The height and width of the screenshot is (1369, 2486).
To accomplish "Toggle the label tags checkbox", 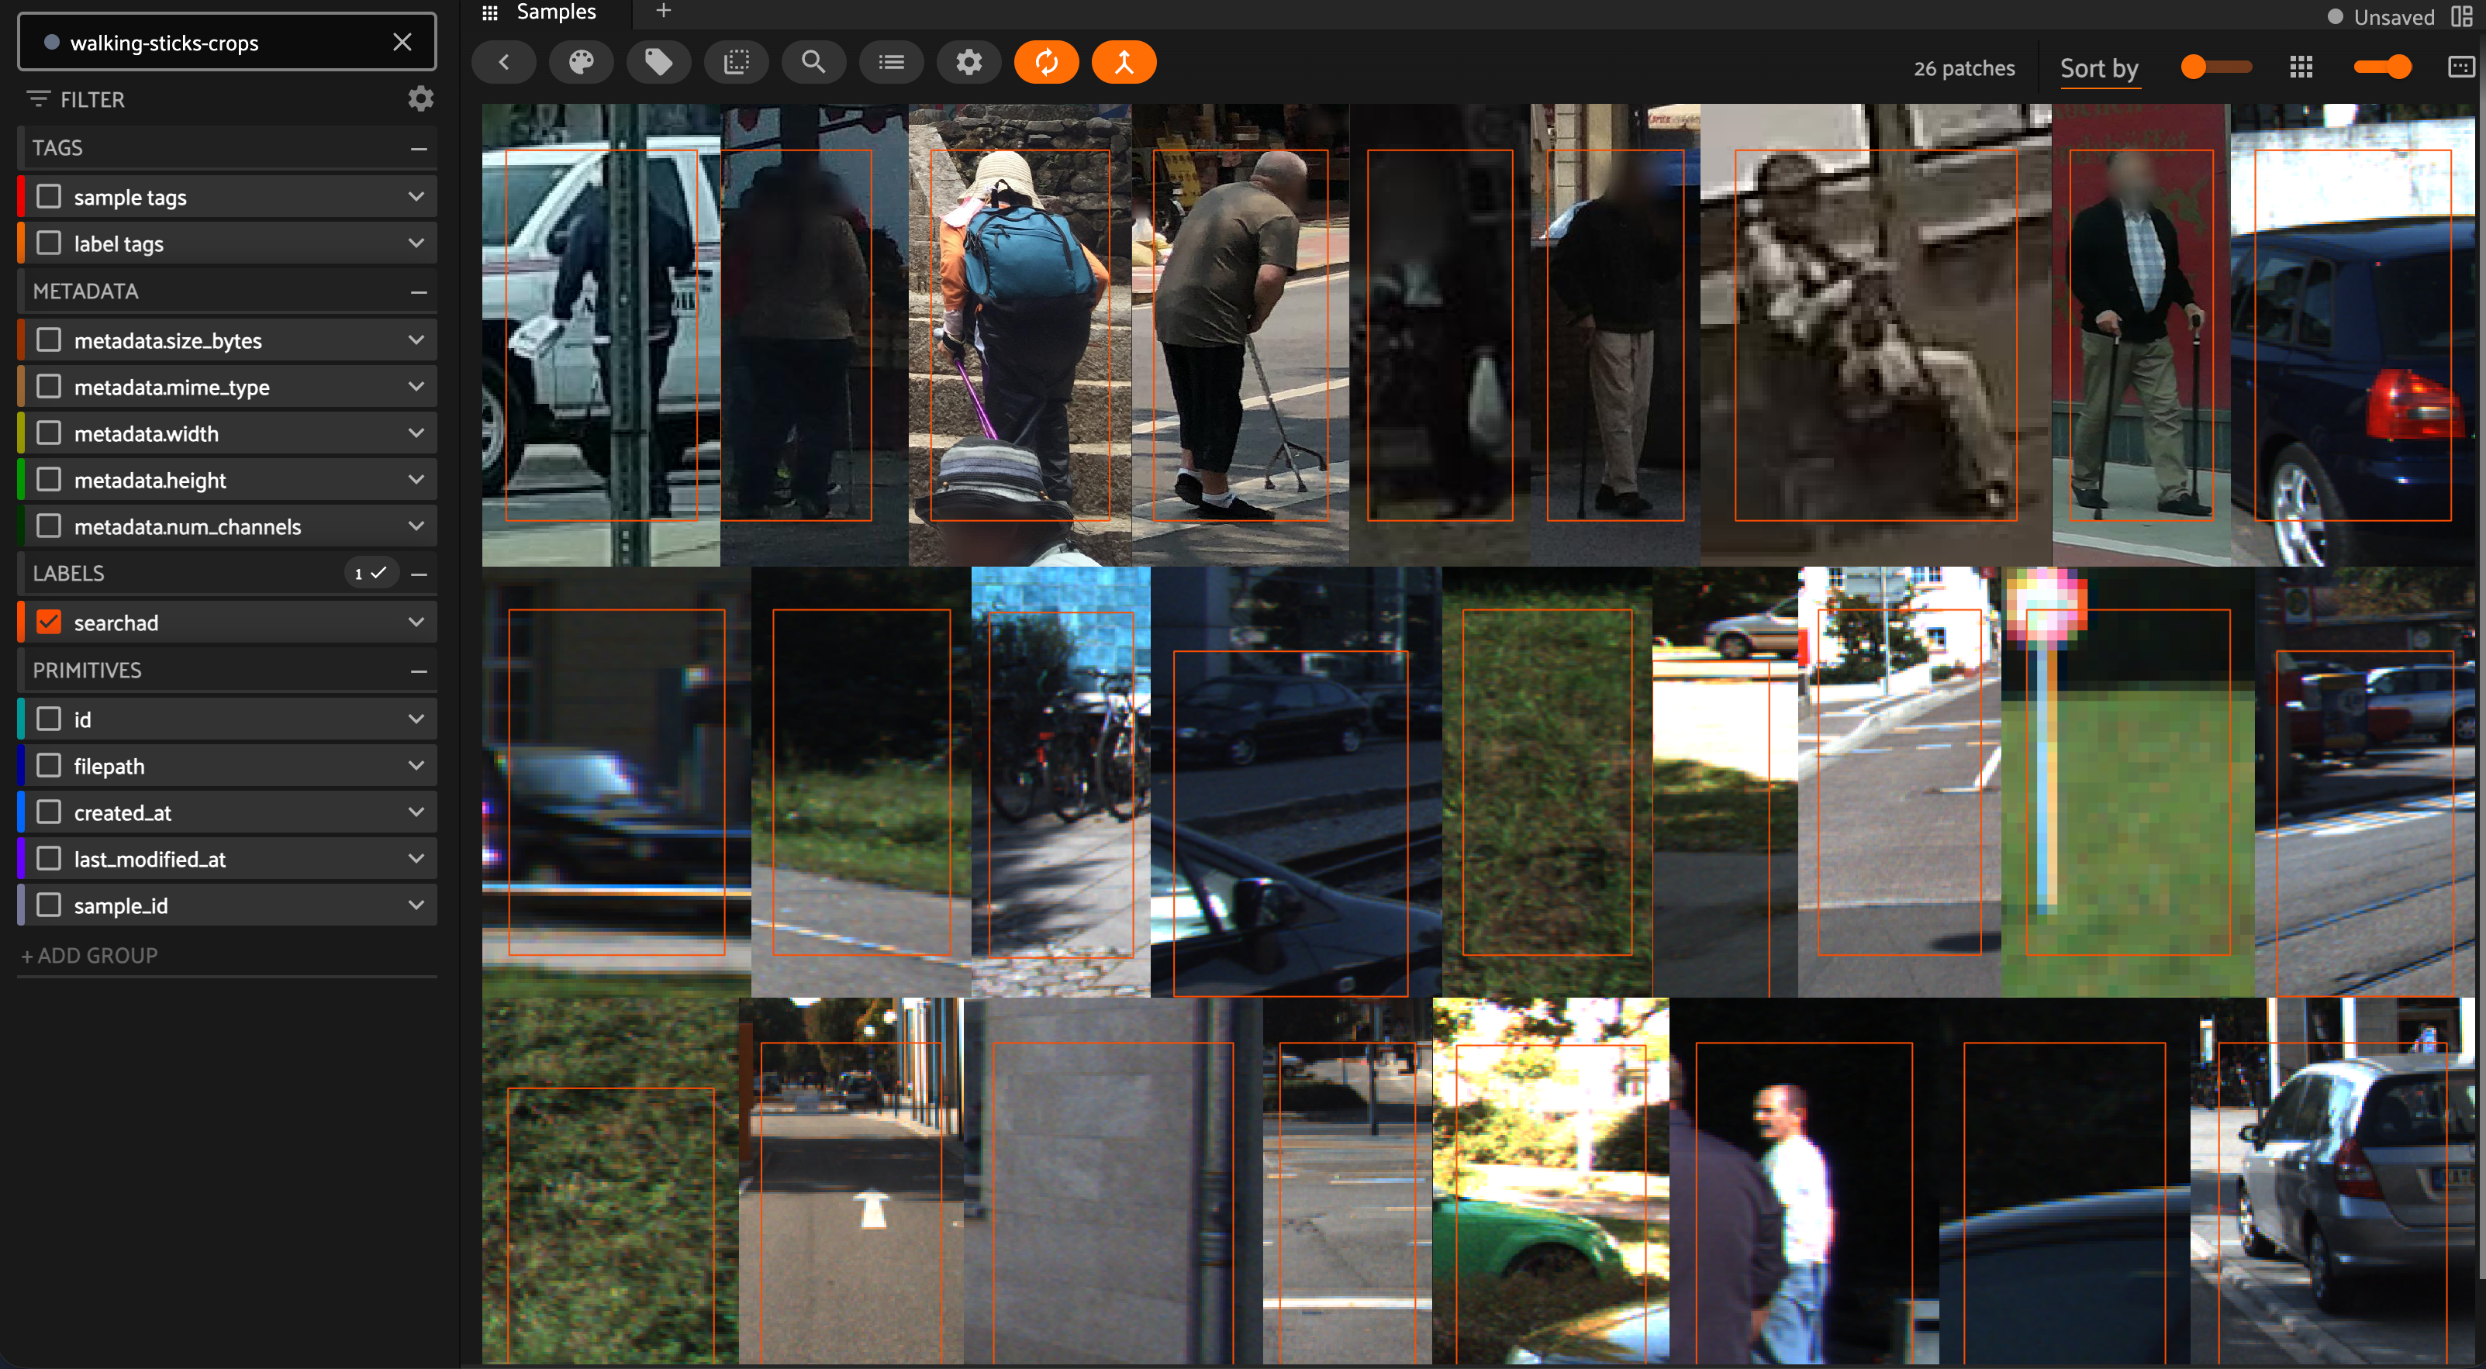I will coord(48,243).
